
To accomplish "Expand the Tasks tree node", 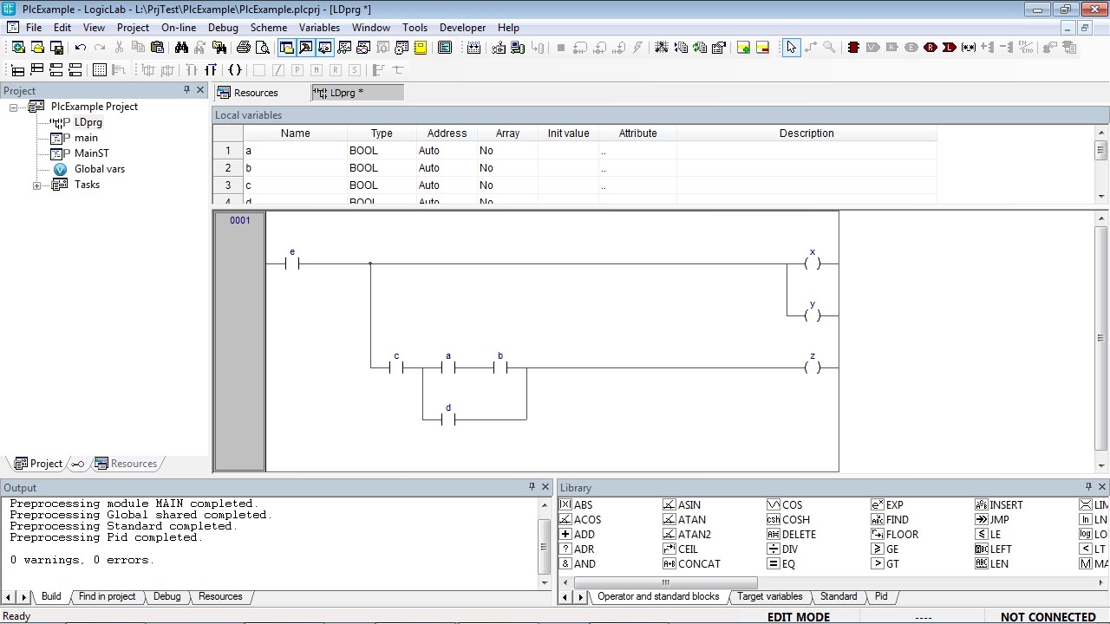I will click(36, 185).
